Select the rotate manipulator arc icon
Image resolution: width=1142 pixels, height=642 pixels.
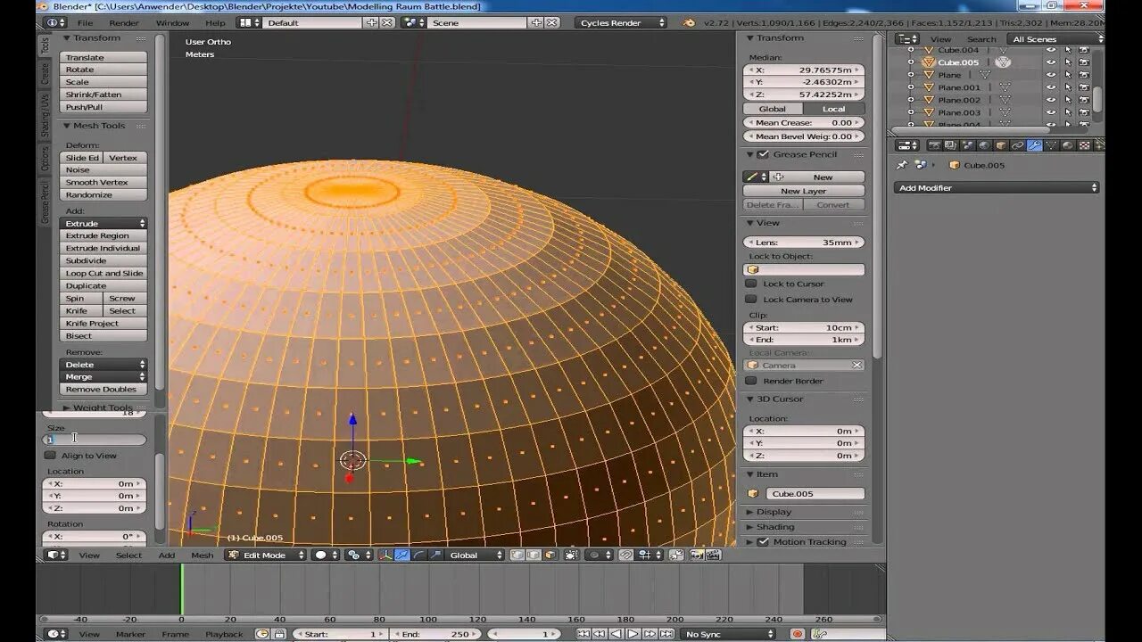point(418,555)
